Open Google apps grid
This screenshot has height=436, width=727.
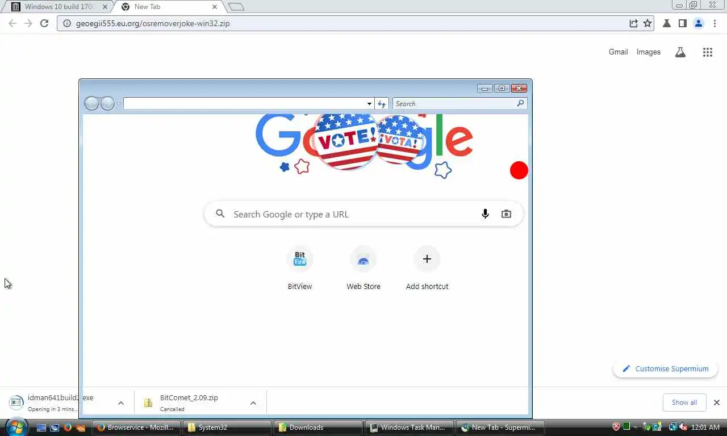707,52
